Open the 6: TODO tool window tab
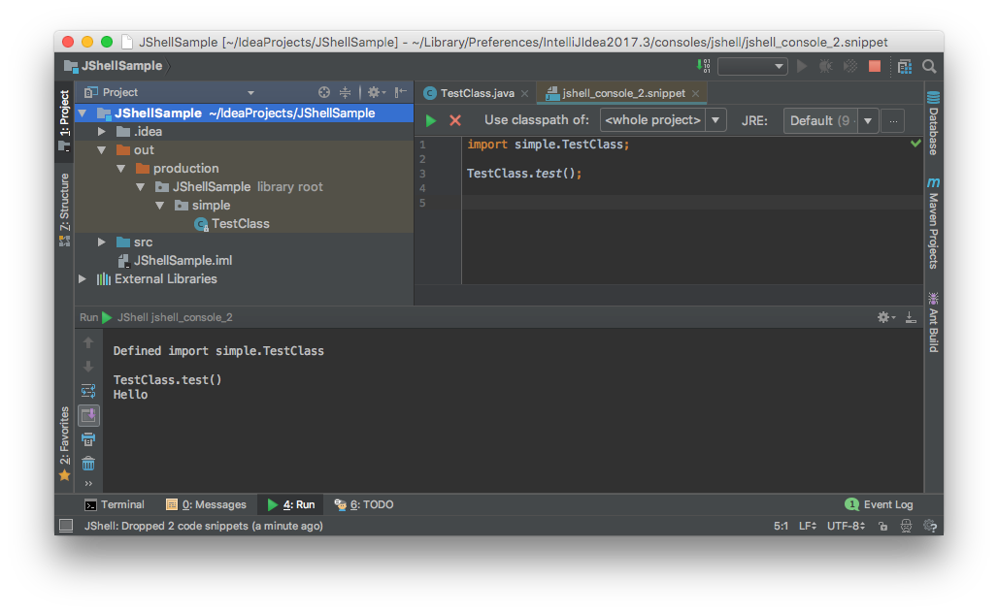Image resolution: width=998 pixels, height=613 pixels. pyautogui.click(x=364, y=504)
